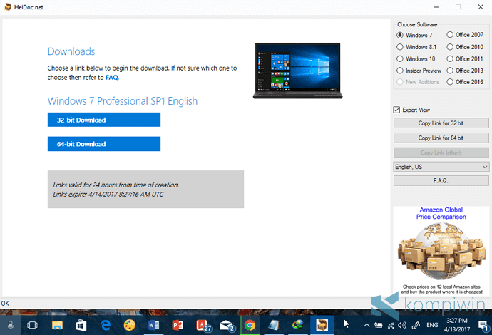The height and width of the screenshot is (335, 492).
Task: Click the 64-bit Download button
Action: 104,144
